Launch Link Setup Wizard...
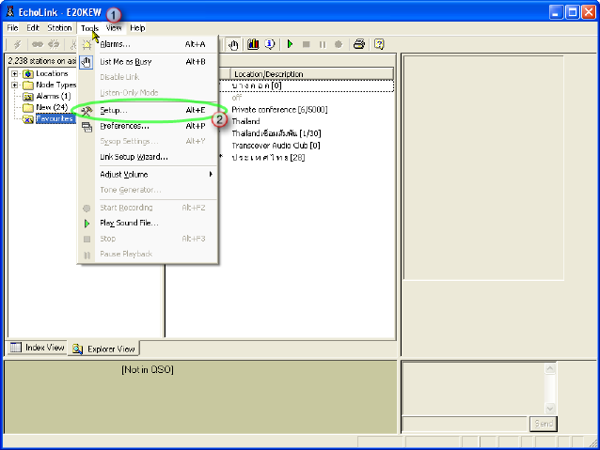600x450 pixels. pos(149,157)
